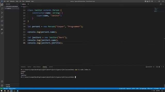Toggle primary side bar layout icon
This screenshot has height=92, width=165.
[145, 1]
